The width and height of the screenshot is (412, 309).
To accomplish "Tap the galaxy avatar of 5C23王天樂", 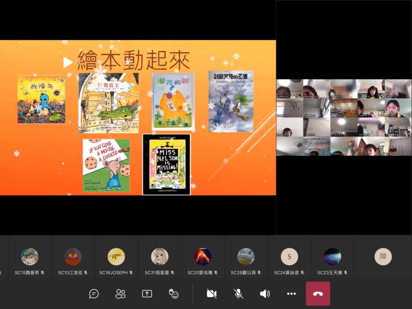I will [x=332, y=256].
